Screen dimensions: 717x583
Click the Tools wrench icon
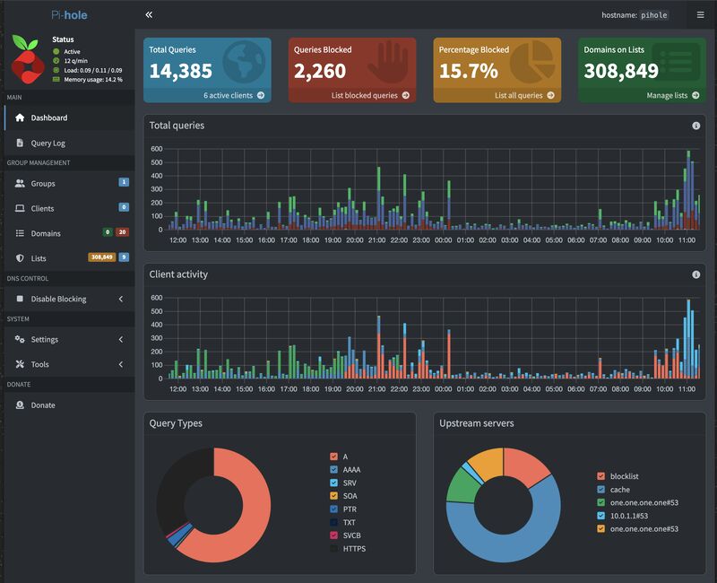click(20, 364)
